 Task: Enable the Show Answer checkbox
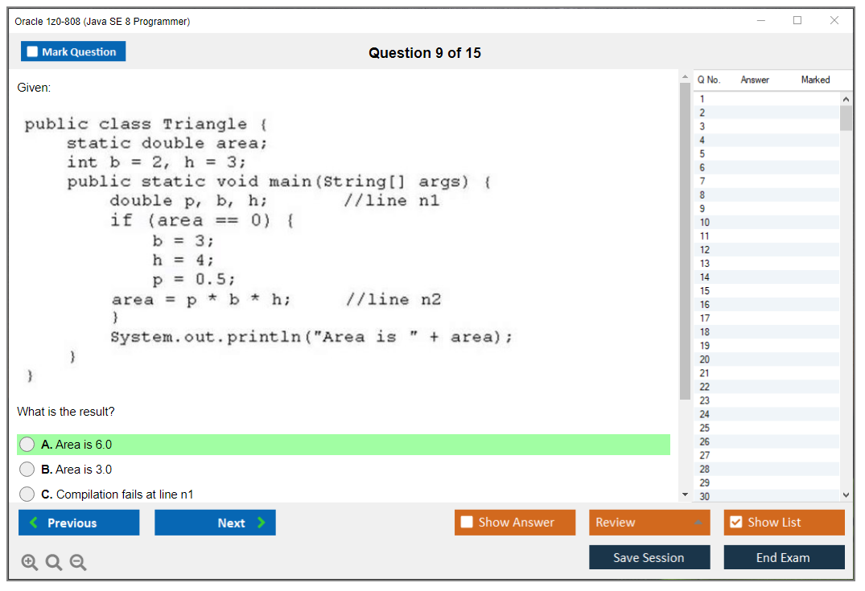pos(467,523)
